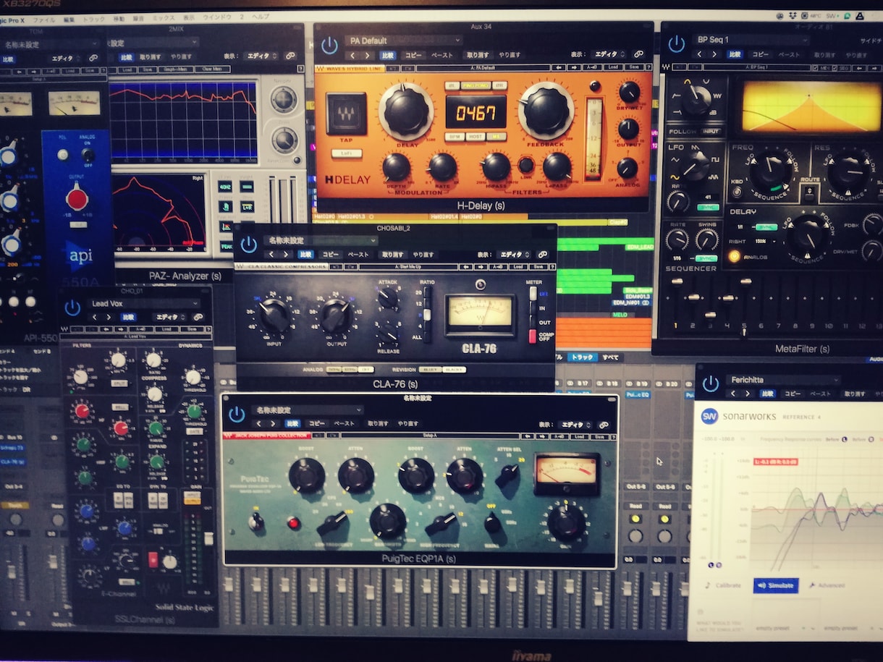Toggle CLA-76 plugin power button
This screenshot has height=662, width=883.
pyautogui.click(x=249, y=245)
